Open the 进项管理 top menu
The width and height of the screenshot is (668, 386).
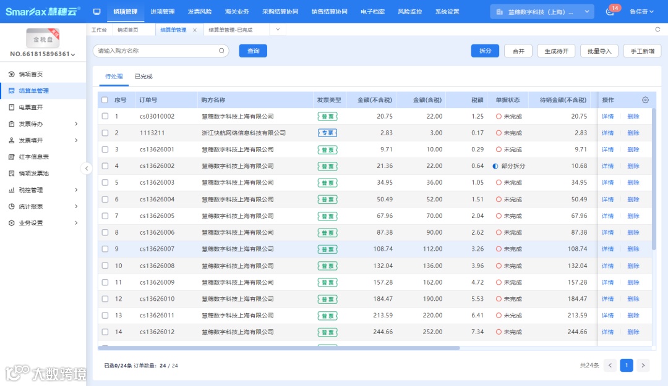click(x=162, y=12)
